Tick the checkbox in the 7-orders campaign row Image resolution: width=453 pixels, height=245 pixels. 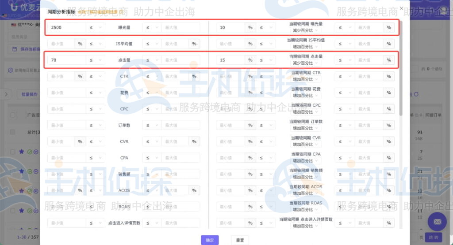point(12,152)
